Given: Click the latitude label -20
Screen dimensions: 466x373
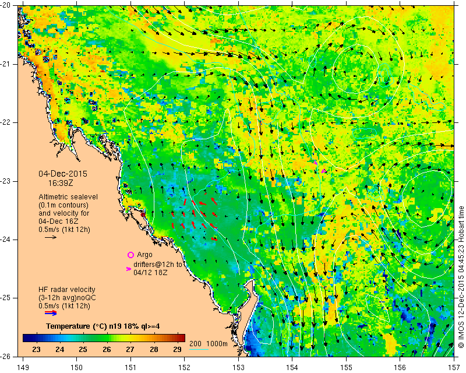Looking at the screenshot, I should point(5,6).
